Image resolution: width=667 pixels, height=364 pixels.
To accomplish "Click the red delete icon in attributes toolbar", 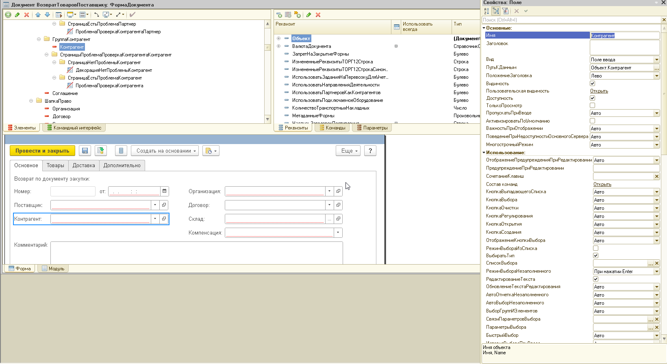I will 318,15.
